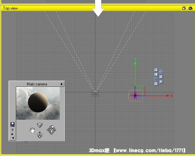Select the move gizmo four-arrows icon

click(161, 72)
